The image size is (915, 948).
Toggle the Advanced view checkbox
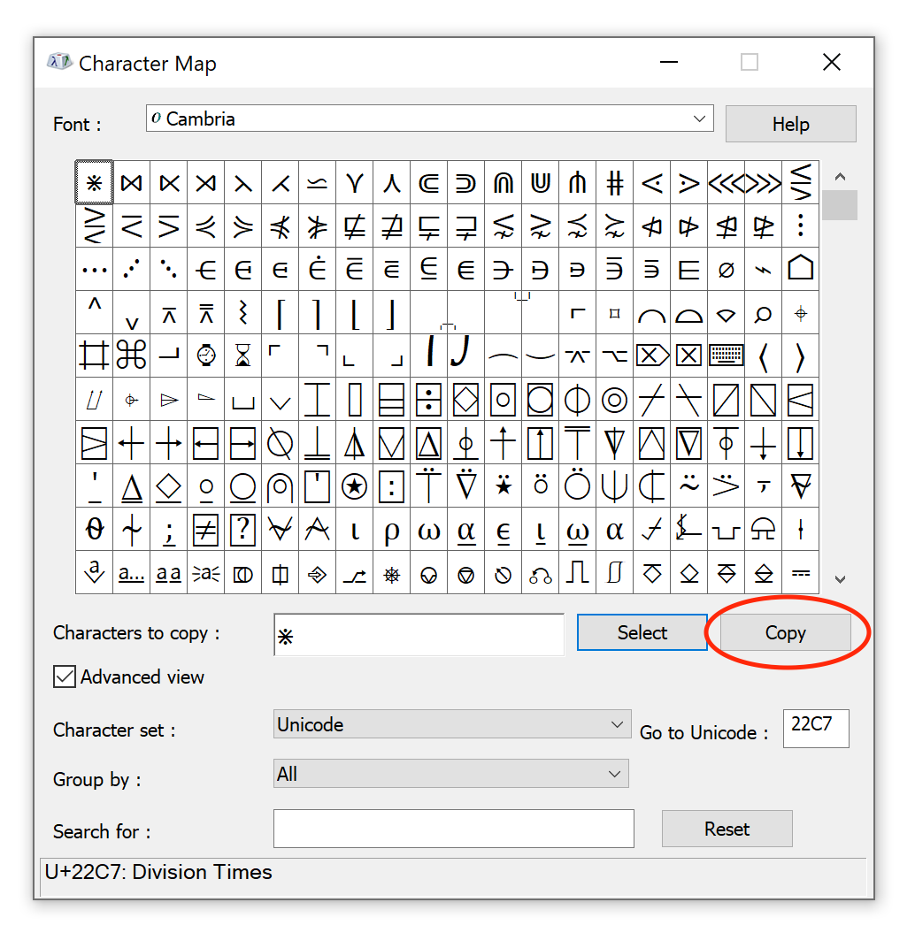point(64,677)
